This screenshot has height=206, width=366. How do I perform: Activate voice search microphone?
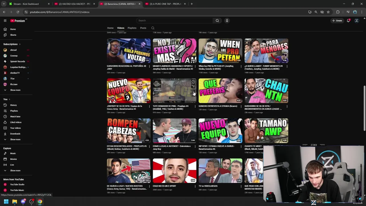[x=227, y=21]
